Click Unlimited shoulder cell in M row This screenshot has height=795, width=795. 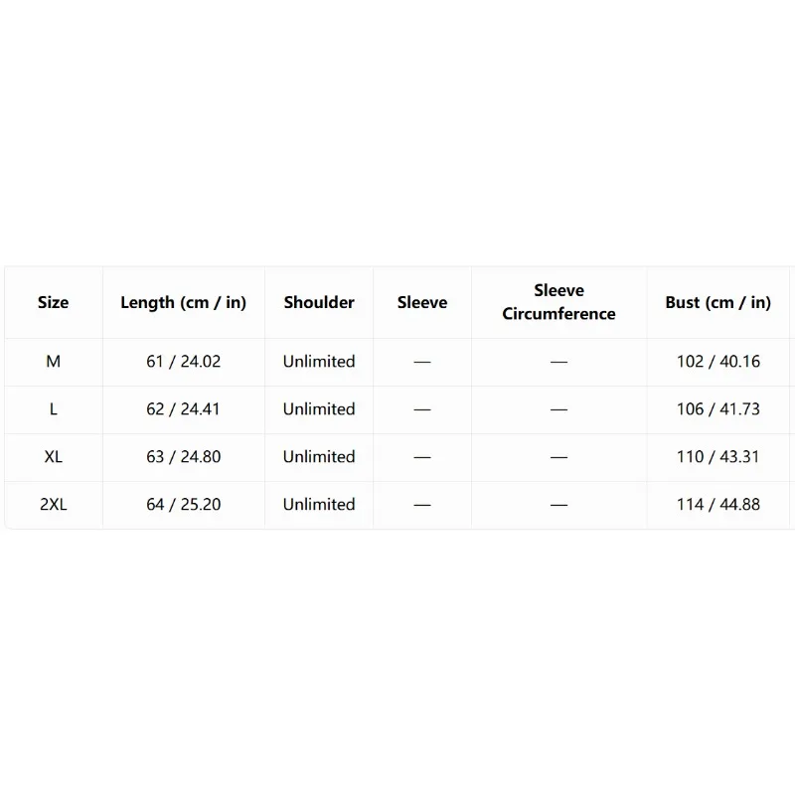pyautogui.click(x=319, y=362)
